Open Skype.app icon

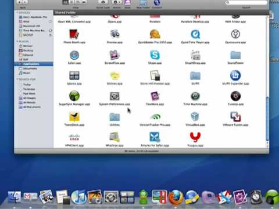(x=155, y=55)
